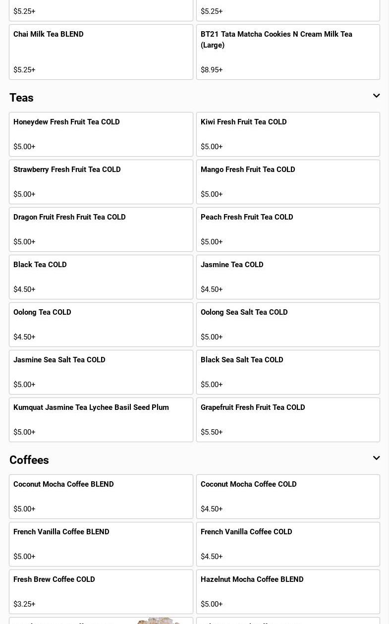The image size is (389, 624).
Task: Select Honeydew Fresh Fruit Tea COLD
Action: 101,134
